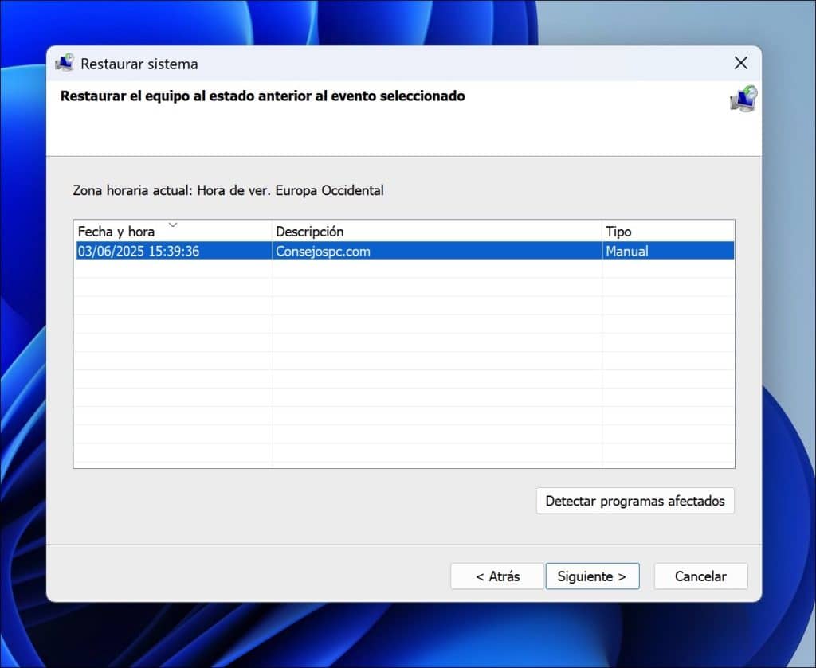Select the 03/06/2025 15:39:36 restore point
This screenshot has width=816, height=668.
tap(405, 251)
